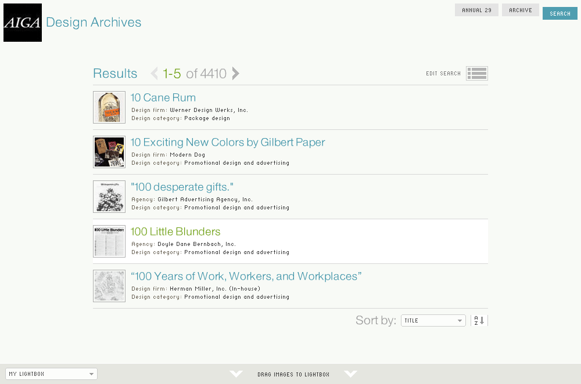Click the Results heading
This screenshot has width=581, height=384.
pyautogui.click(x=115, y=73)
